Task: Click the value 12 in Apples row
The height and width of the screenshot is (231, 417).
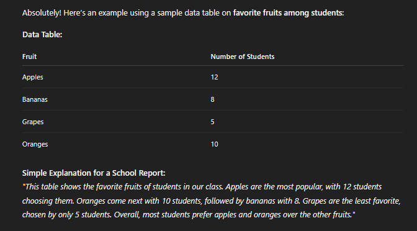Action: coord(214,77)
